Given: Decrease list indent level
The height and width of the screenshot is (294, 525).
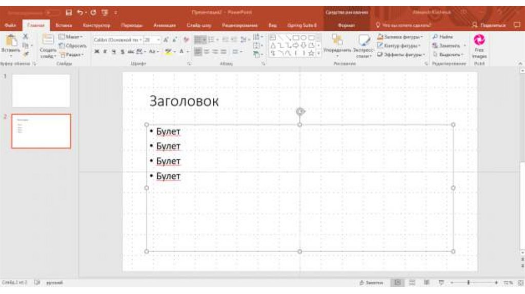Looking at the screenshot, I should tap(226, 40).
